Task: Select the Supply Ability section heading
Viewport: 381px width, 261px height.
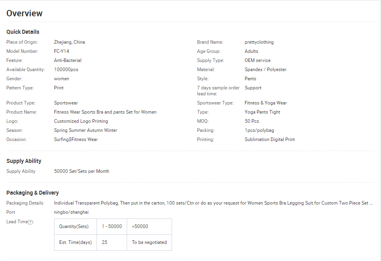Action: click(24, 161)
